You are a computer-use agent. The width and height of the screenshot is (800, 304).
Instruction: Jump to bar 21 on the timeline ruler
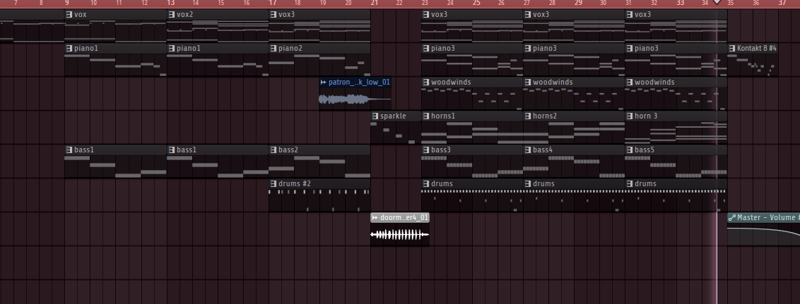click(375, 3)
